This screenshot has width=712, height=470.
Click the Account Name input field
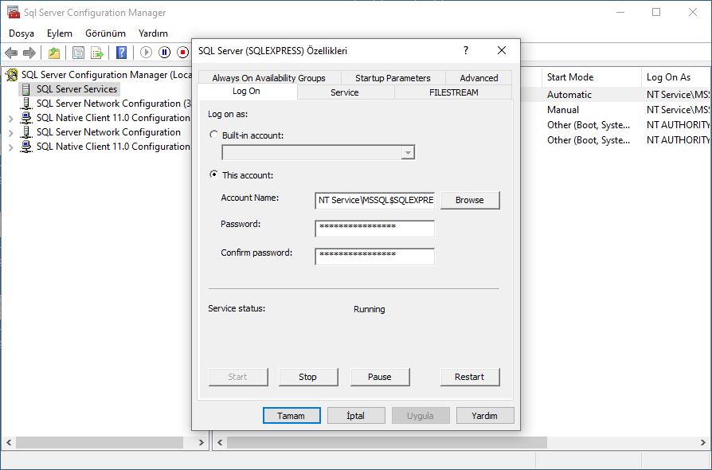[374, 200]
